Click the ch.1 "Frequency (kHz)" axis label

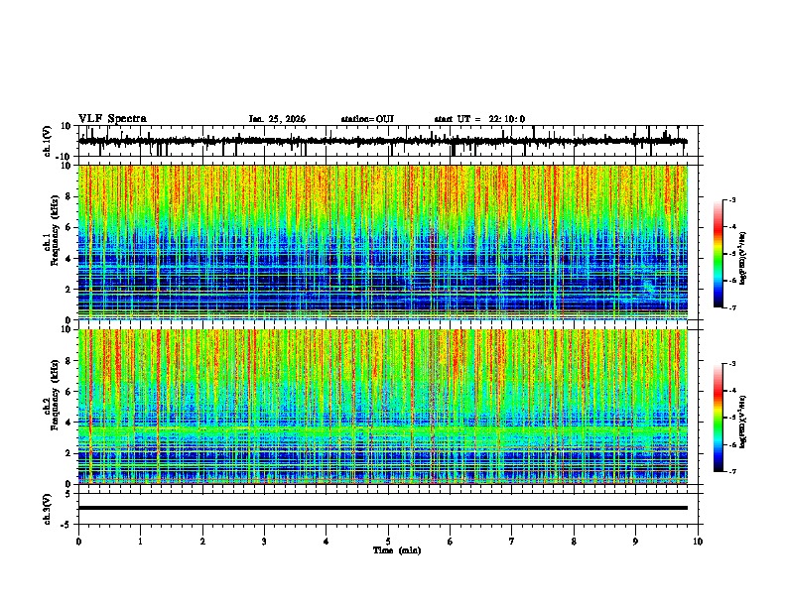[55, 231]
